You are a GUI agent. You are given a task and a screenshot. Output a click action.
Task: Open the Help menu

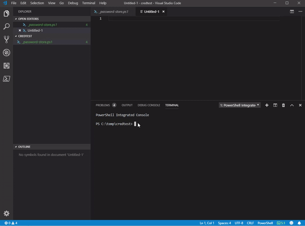click(x=103, y=3)
